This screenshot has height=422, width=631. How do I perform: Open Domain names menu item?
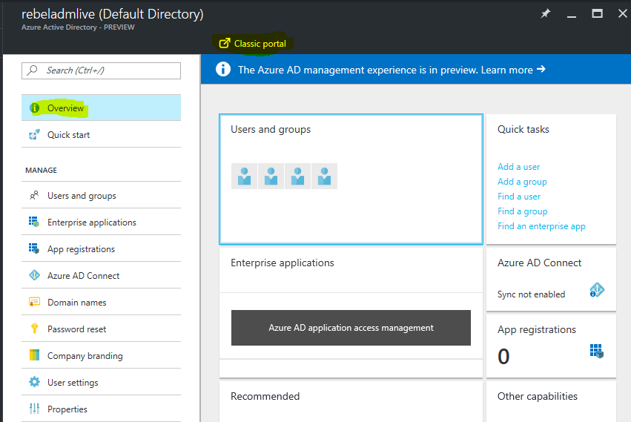tap(101, 302)
